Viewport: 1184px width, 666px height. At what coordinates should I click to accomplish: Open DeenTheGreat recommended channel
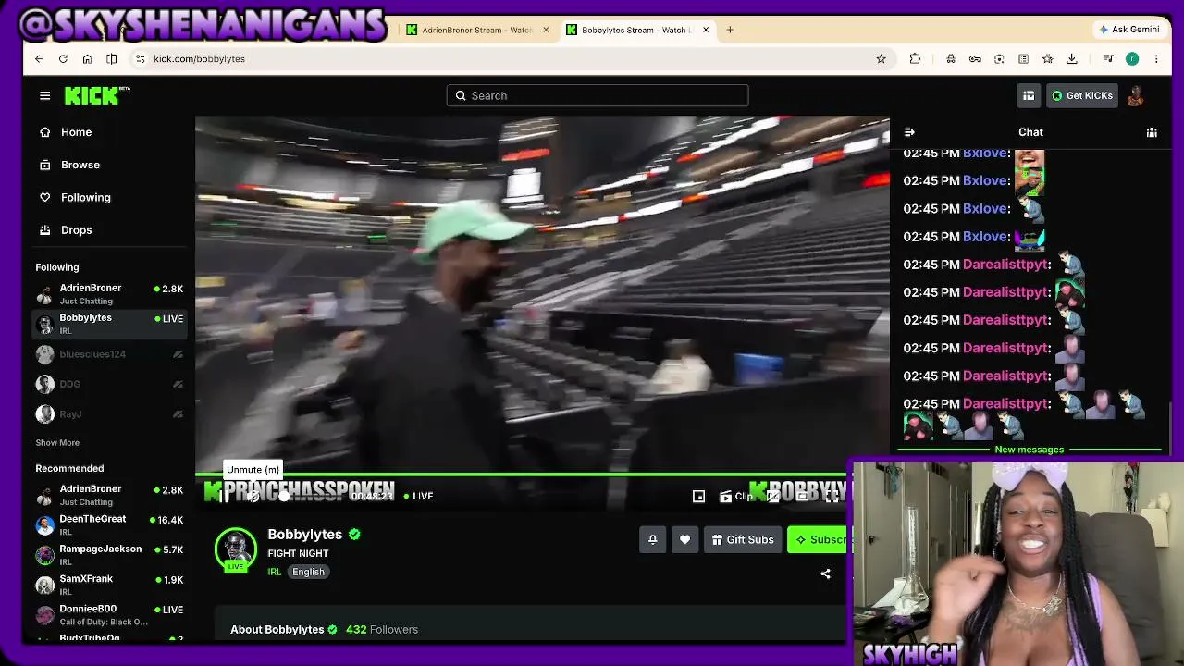pyautogui.click(x=109, y=525)
